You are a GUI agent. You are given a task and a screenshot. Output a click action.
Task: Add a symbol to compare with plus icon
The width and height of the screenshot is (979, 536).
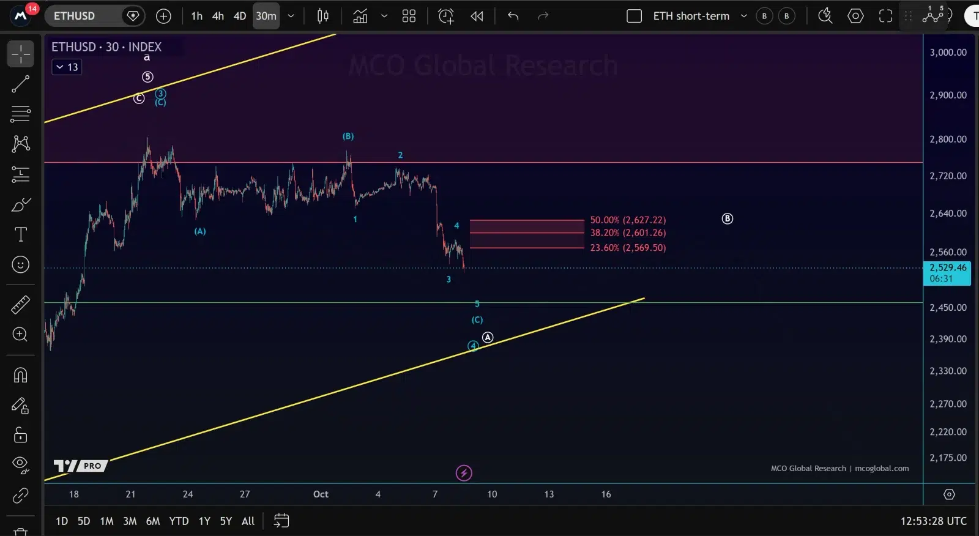click(x=163, y=16)
